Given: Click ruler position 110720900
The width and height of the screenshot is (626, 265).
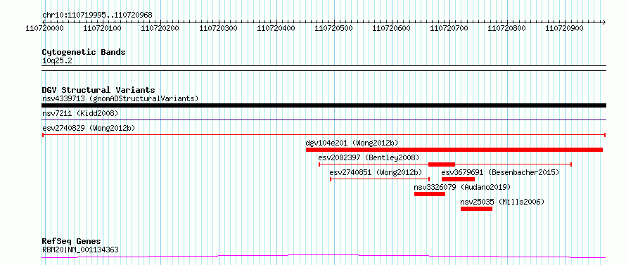Looking at the screenshot, I should click(x=565, y=29).
